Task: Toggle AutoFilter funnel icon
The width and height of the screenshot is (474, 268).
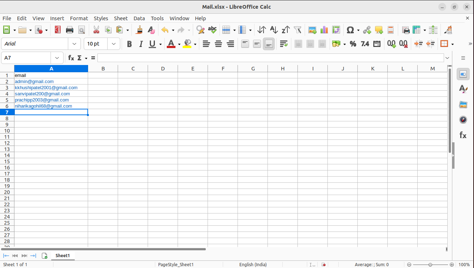Action: (297, 30)
